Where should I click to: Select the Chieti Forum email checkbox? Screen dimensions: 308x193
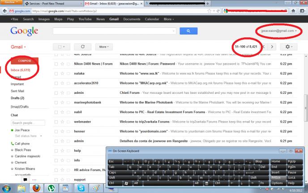coord(56,93)
